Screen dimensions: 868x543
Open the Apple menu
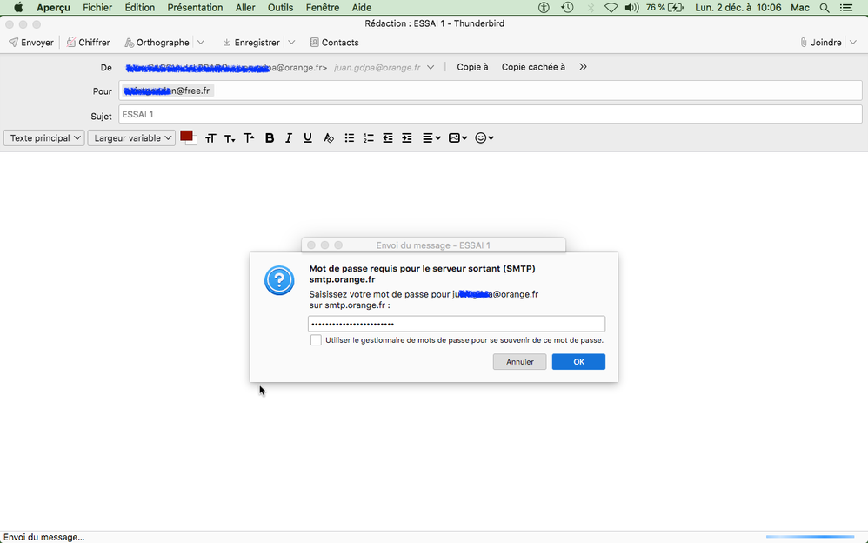[18, 8]
